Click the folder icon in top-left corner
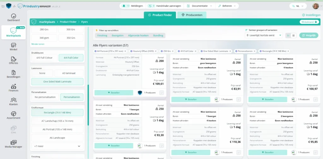This screenshot has width=323, height=159. tap(3, 6)
